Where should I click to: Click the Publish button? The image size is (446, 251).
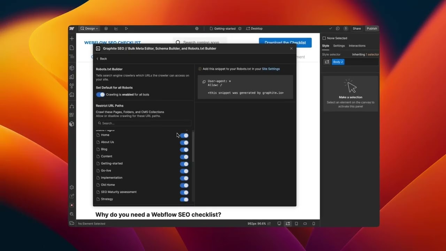(x=372, y=29)
